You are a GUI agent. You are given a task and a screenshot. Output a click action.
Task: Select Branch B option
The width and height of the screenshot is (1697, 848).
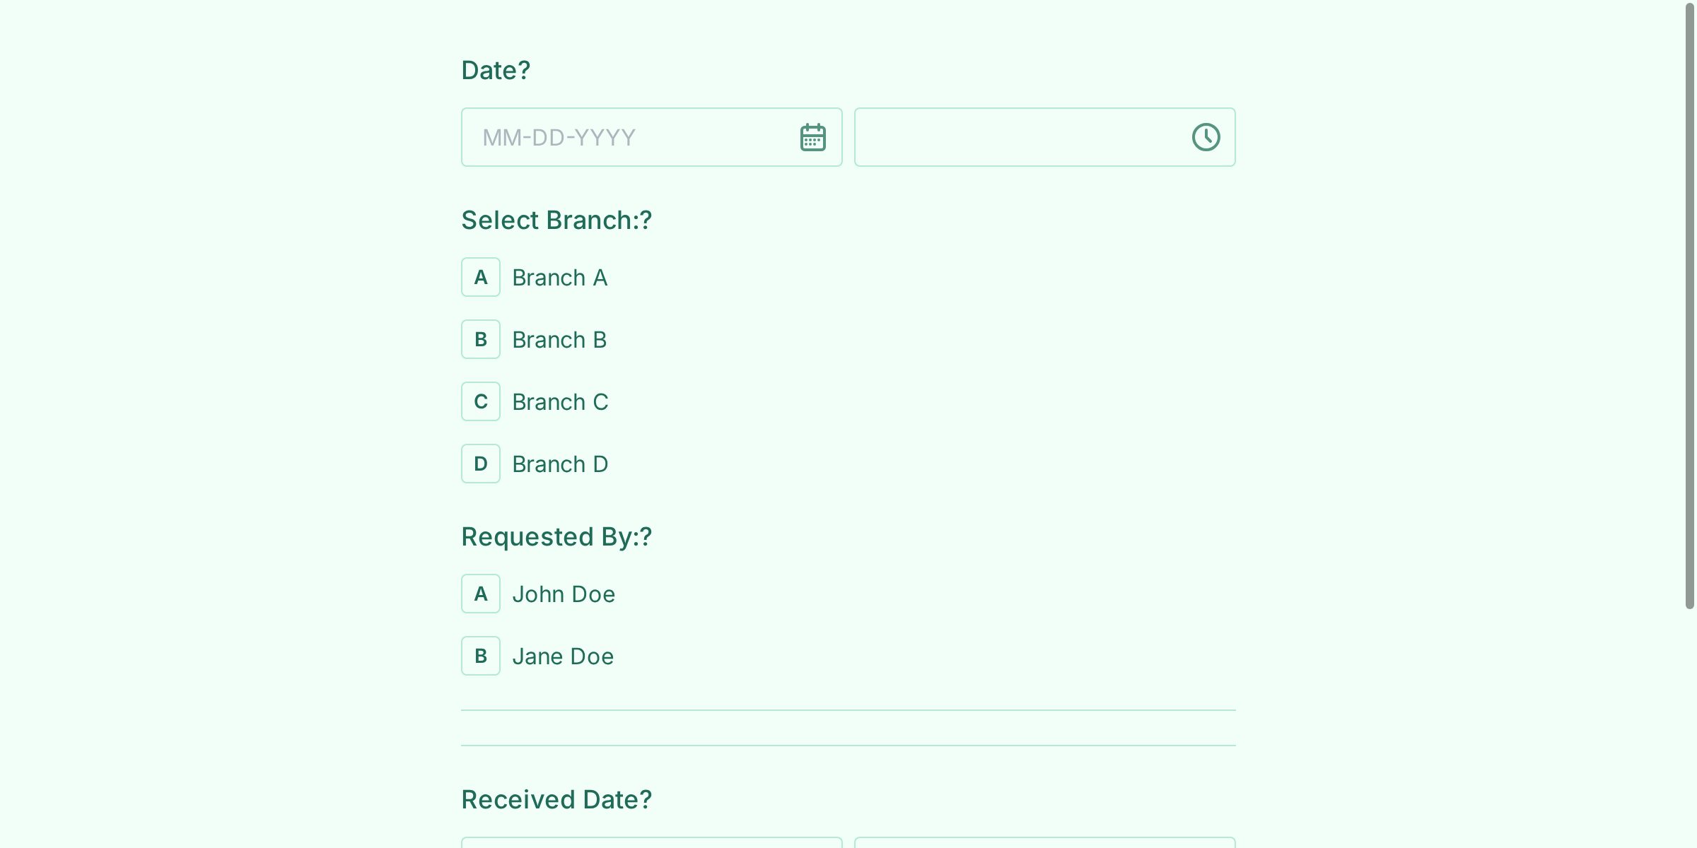tap(559, 339)
